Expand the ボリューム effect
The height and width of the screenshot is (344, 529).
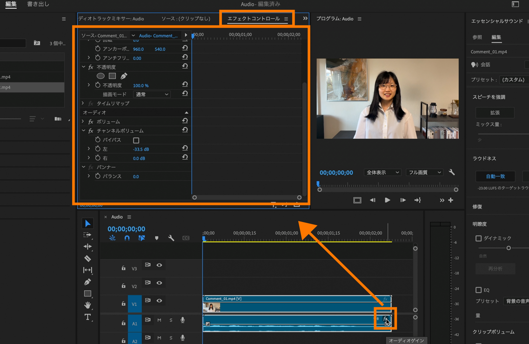[83, 121]
